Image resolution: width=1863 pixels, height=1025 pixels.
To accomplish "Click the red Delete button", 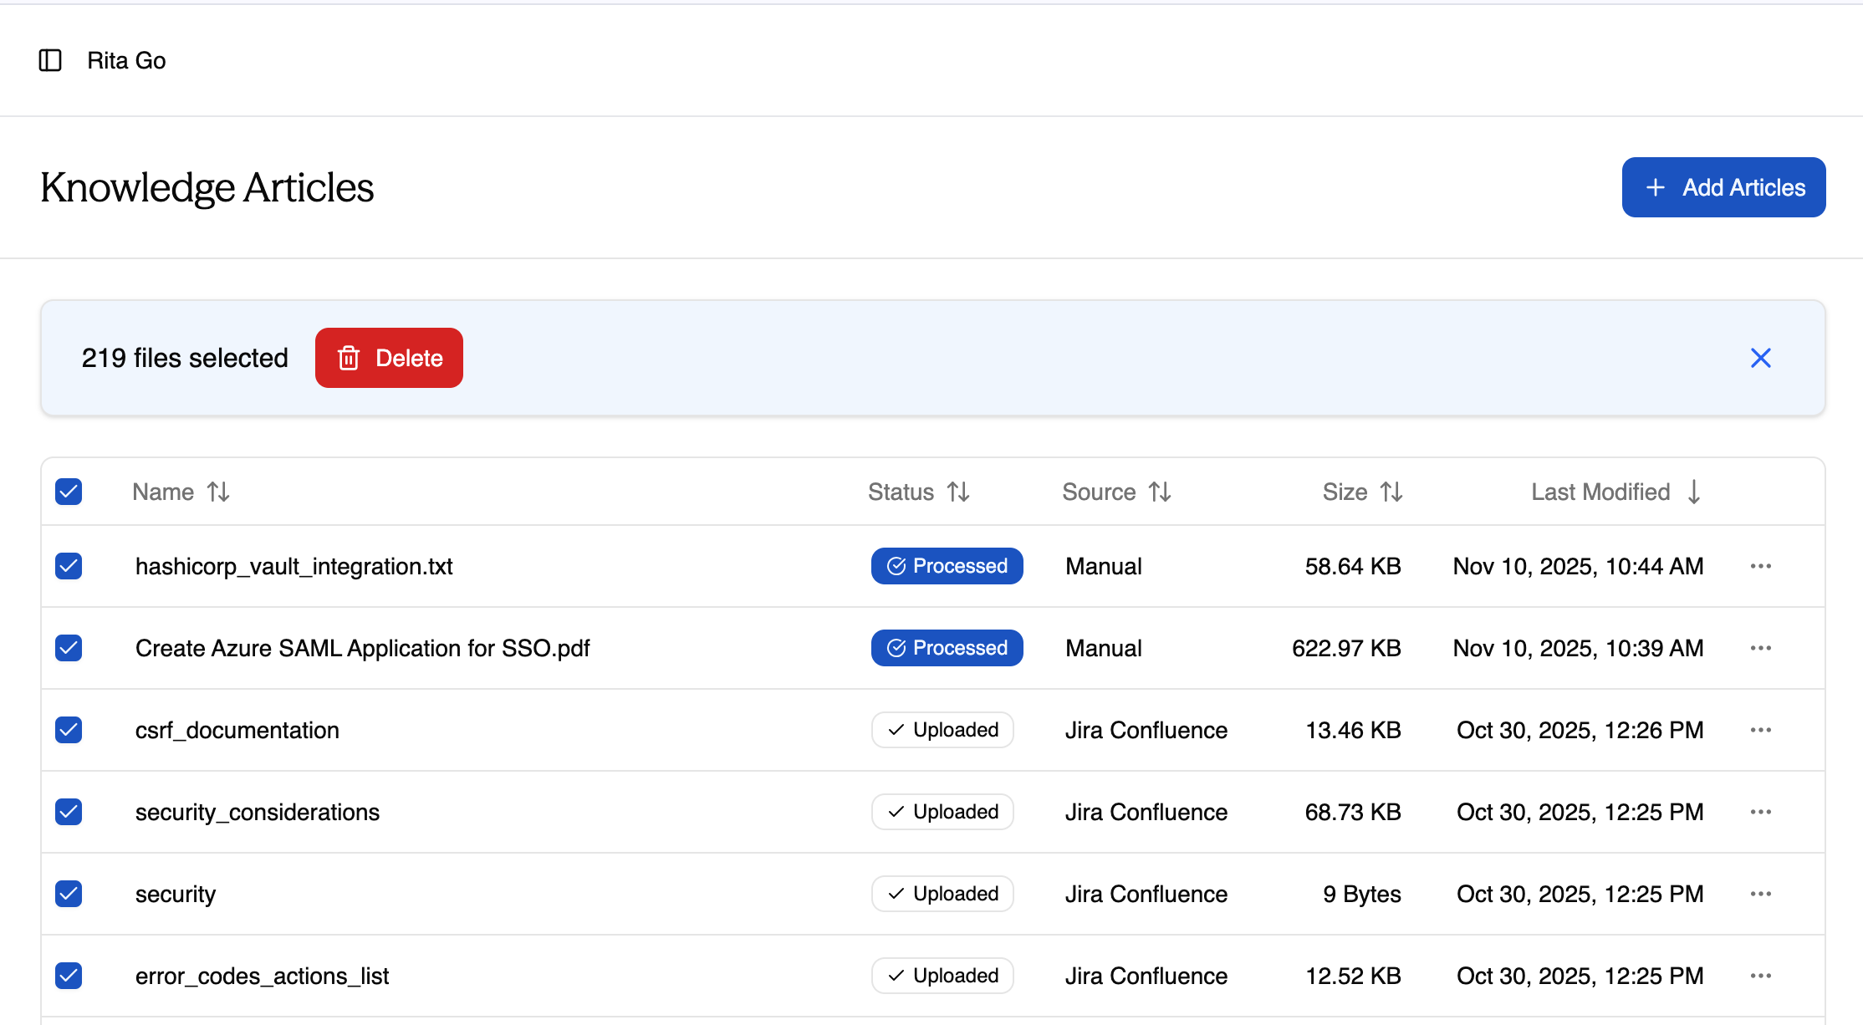I will [389, 358].
